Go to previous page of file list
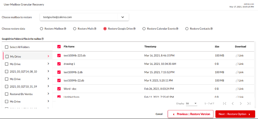 click(x=233, y=103)
